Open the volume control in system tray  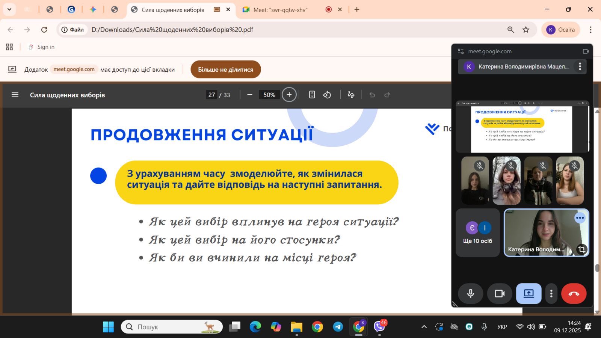point(531,327)
